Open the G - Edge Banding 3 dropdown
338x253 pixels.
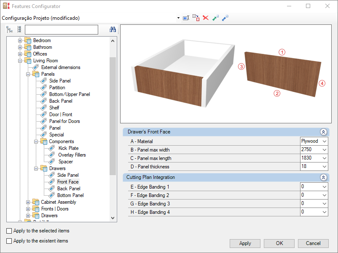pyautogui.click(x=325, y=203)
